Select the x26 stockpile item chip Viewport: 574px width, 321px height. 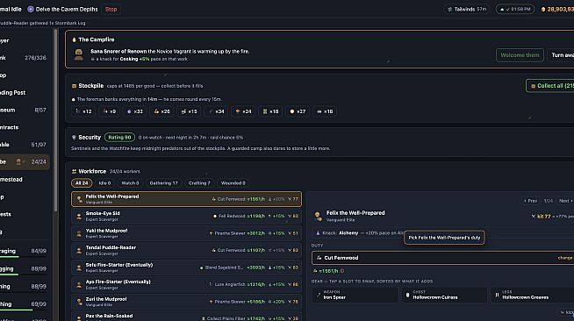click(161, 111)
